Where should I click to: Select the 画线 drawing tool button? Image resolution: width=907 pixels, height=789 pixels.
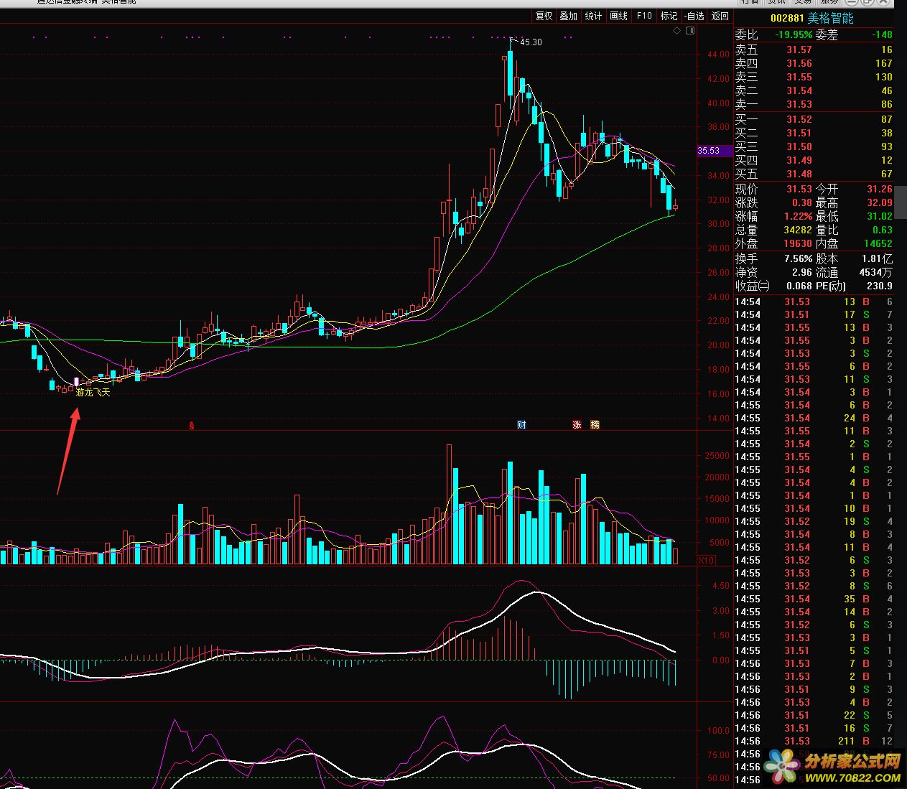[x=618, y=16]
